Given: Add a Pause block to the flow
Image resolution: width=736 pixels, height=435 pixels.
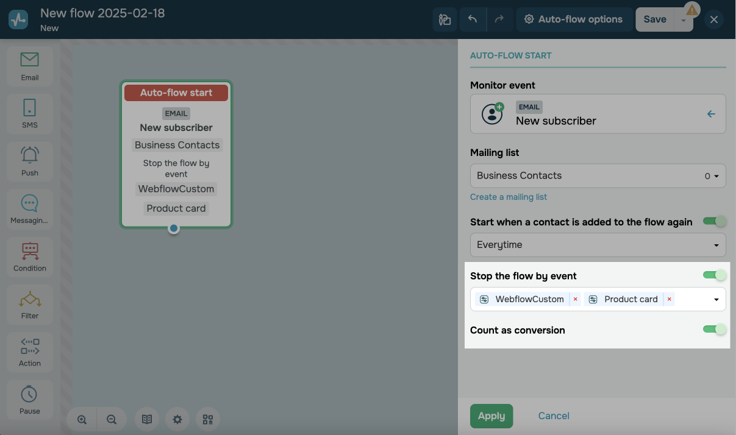Looking at the screenshot, I should click(x=29, y=399).
